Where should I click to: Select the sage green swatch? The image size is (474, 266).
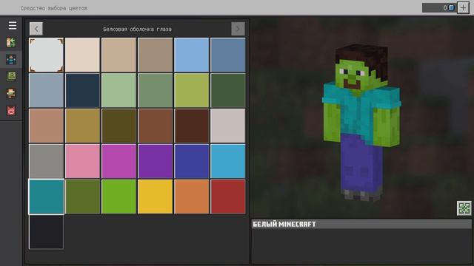[x=156, y=90]
